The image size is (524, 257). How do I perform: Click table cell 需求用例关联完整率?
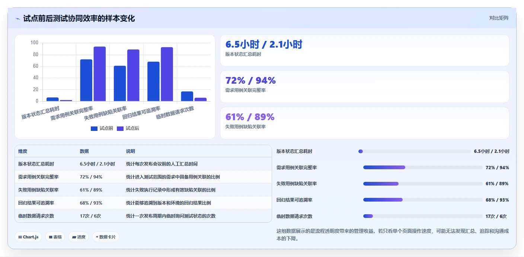[38, 177]
